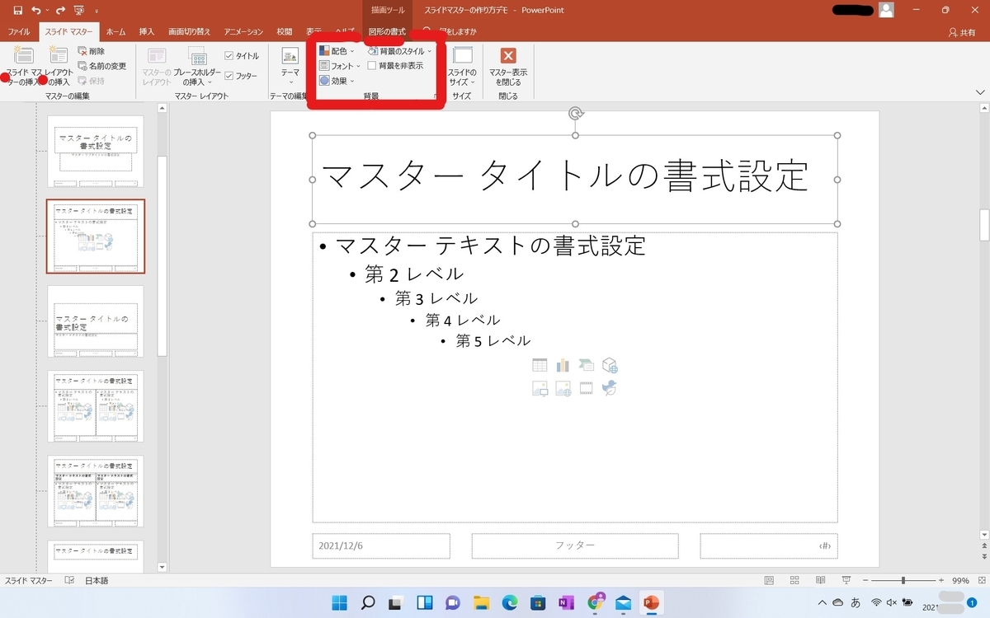This screenshot has height=618, width=990.
Task: Switch to Normal view in status bar
Action: coord(769,580)
